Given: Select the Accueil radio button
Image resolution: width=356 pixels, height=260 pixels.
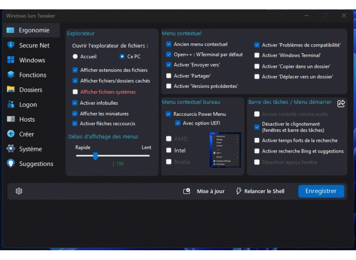Looking at the screenshot, I should [x=75, y=56].
